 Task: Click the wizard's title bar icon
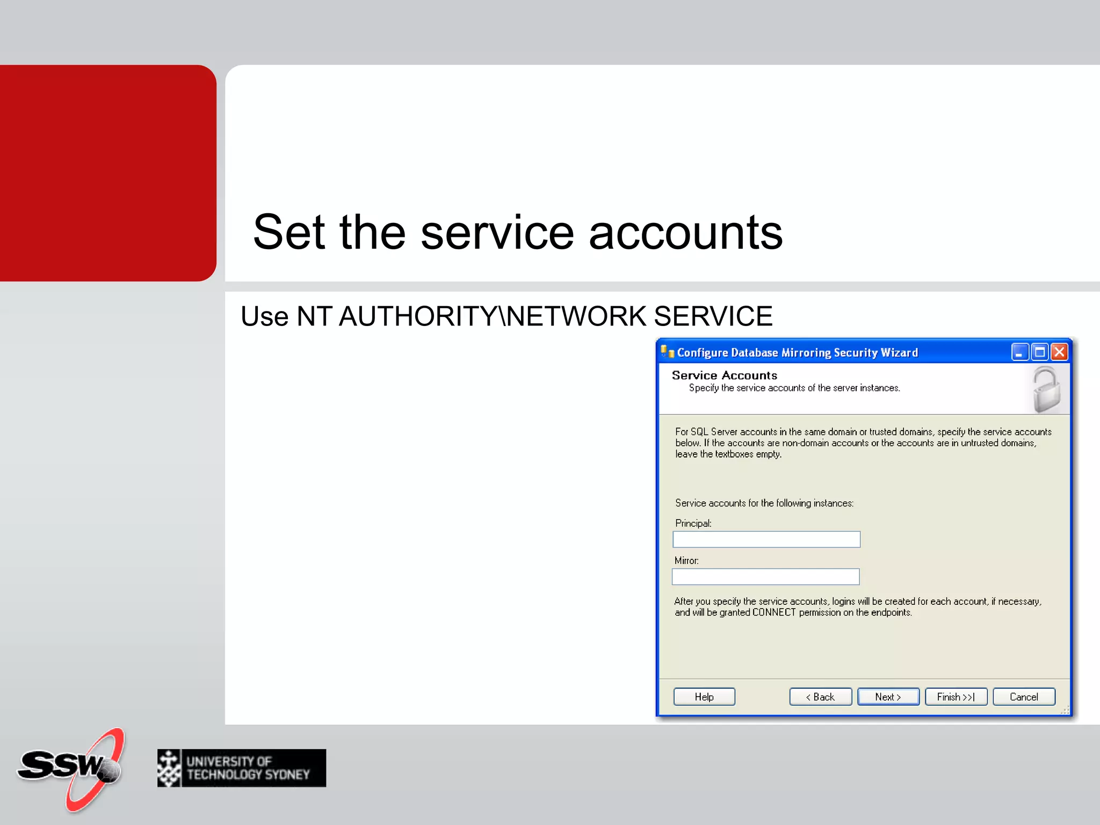pos(667,352)
